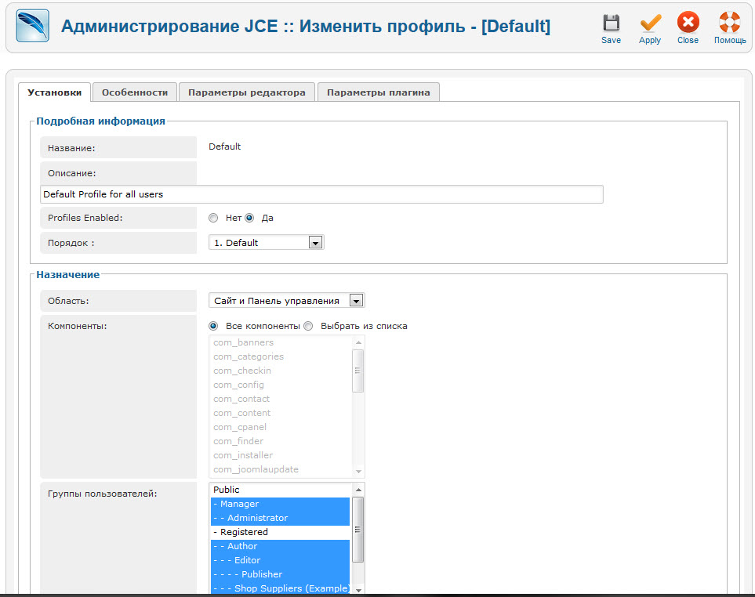Click the red Close icon

[688, 22]
